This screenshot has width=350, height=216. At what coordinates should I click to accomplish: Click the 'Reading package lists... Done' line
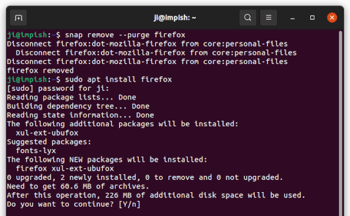tap(71, 97)
